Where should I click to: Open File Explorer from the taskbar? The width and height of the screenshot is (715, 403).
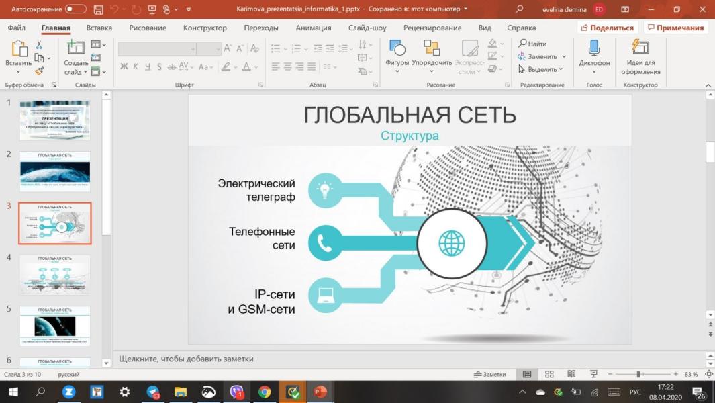(181, 392)
